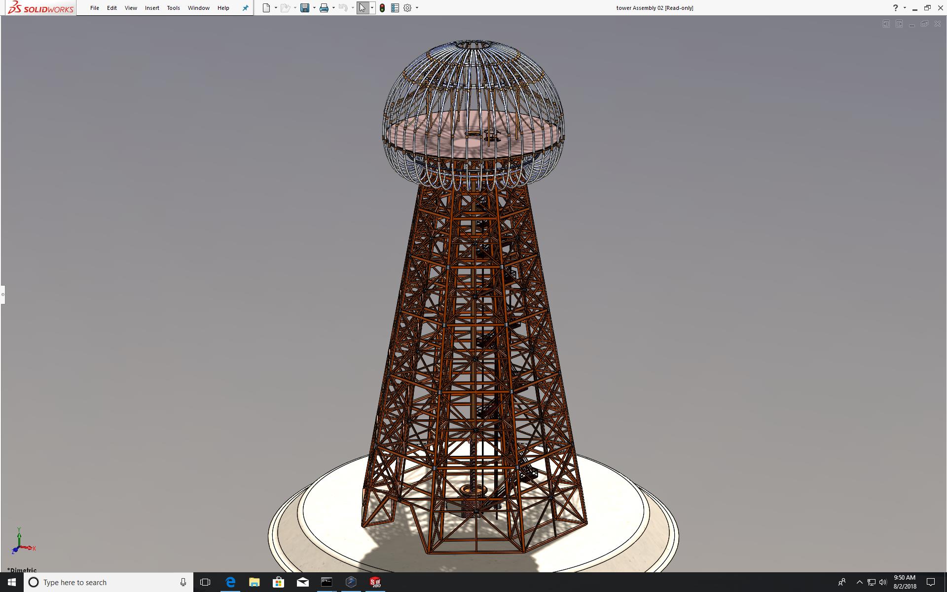The image size is (947, 592).
Task: Open the Options gear icon
Action: click(x=407, y=8)
